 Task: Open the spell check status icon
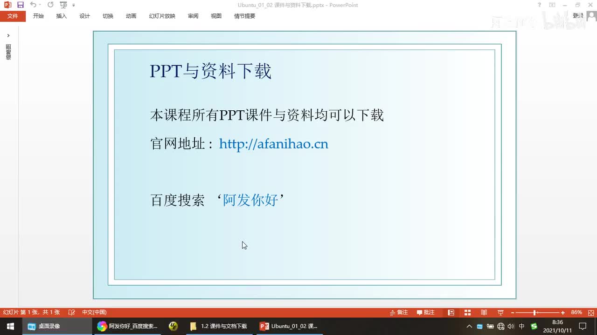[71, 312]
